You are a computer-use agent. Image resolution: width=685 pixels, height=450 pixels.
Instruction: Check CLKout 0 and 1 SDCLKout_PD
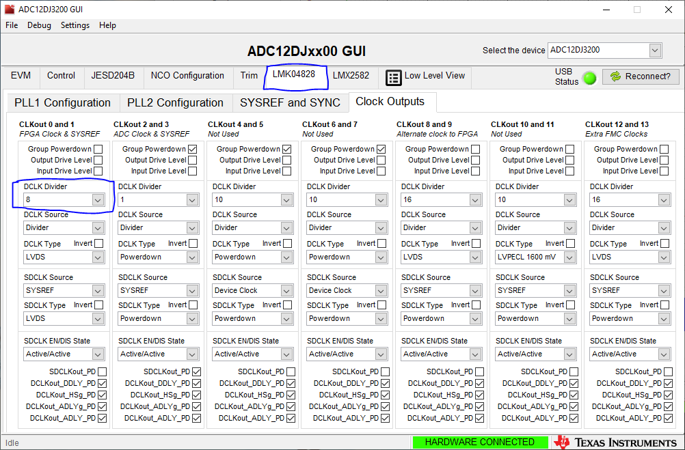click(x=103, y=372)
